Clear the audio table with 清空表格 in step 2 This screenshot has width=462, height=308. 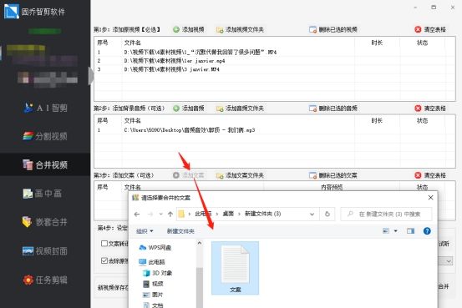430,109
